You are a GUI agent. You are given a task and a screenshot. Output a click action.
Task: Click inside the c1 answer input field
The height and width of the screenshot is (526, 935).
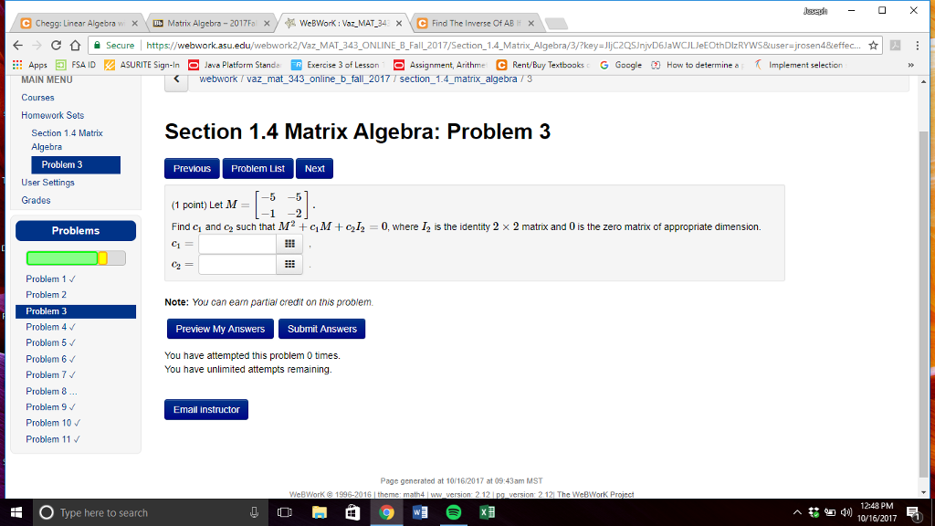(x=236, y=243)
